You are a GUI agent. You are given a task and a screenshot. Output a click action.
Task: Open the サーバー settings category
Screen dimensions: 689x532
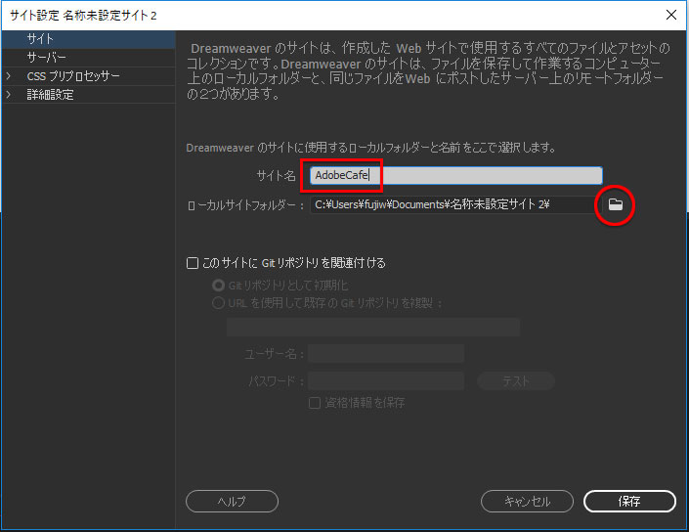point(47,58)
